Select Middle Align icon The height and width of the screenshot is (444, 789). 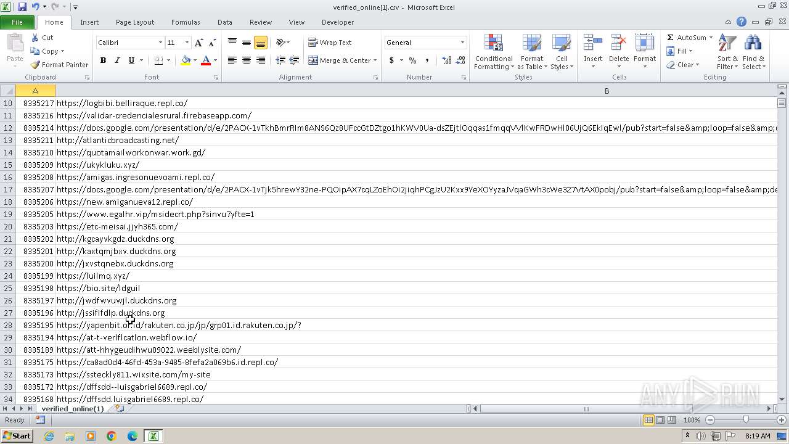point(247,43)
